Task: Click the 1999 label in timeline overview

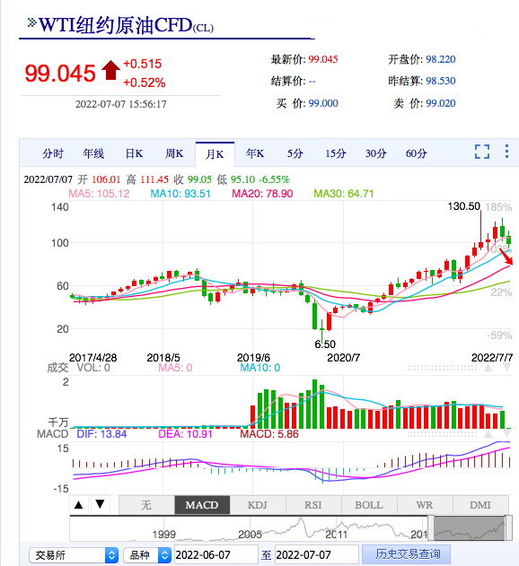Action: point(163,535)
